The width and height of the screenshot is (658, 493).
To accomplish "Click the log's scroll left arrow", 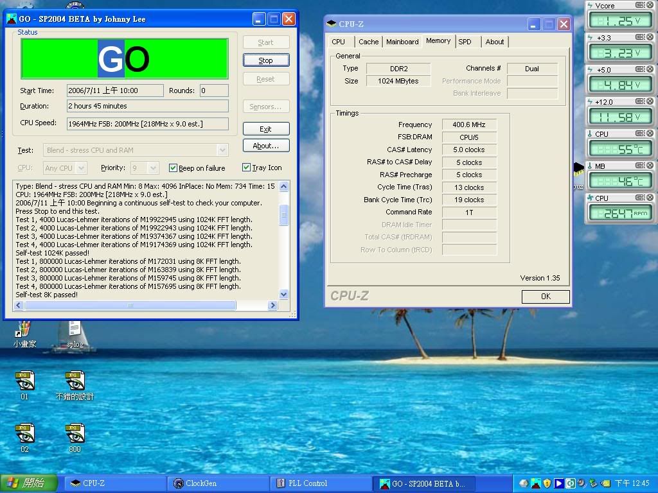I will click(x=19, y=305).
